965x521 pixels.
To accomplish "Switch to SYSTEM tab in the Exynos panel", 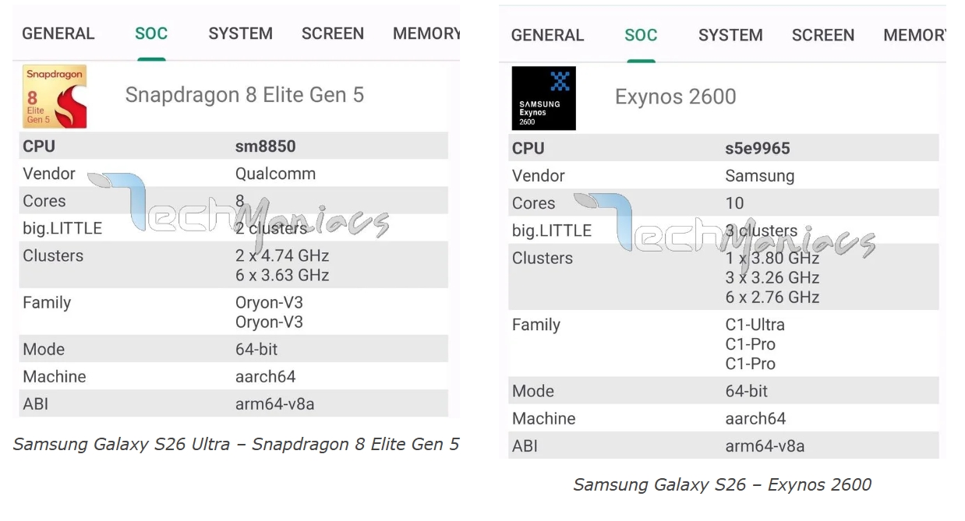I will pyautogui.click(x=730, y=35).
